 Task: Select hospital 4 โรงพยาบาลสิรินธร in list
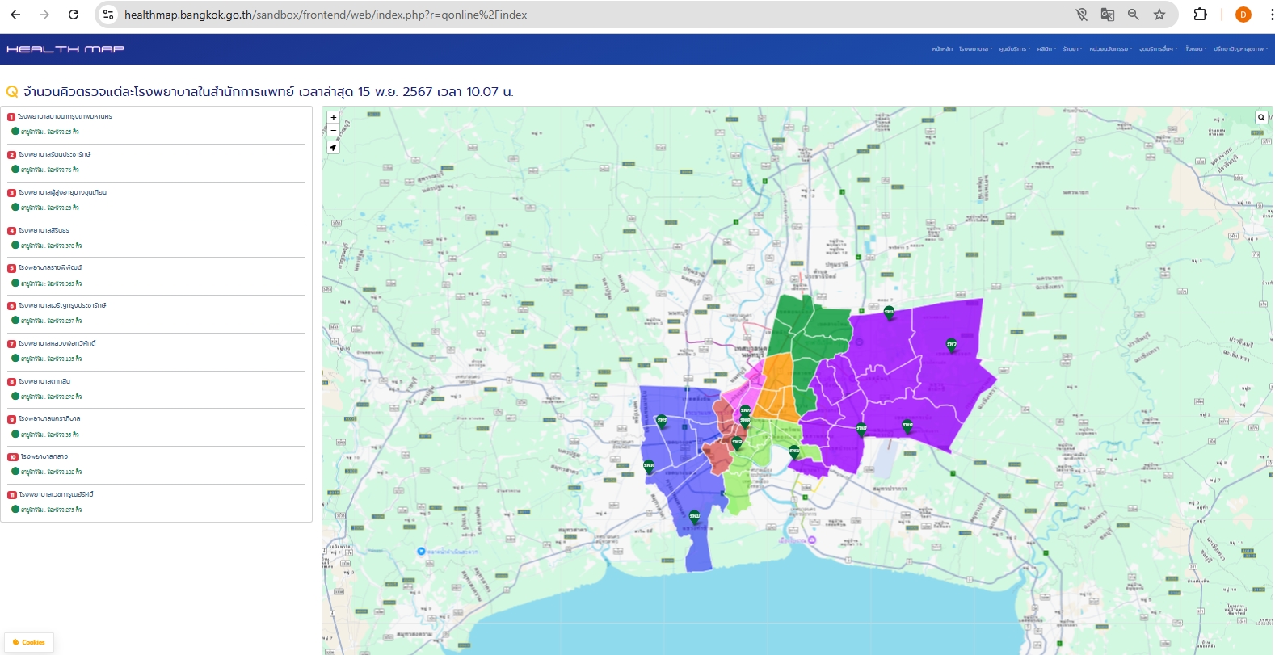point(44,230)
